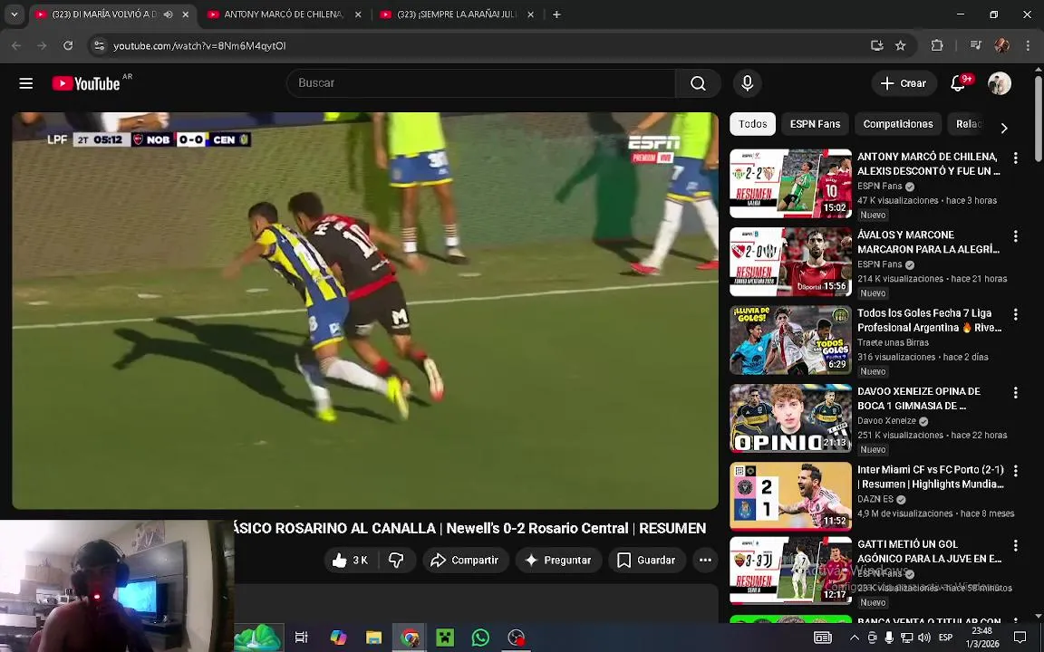
Task: Click the Crear button
Action: [904, 83]
